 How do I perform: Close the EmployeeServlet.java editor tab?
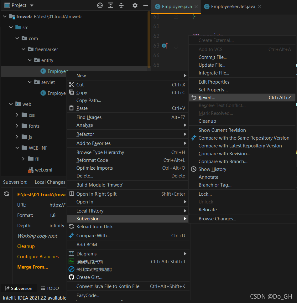click(x=259, y=7)
